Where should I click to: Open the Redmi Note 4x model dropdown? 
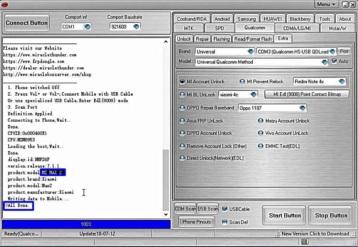341,82
